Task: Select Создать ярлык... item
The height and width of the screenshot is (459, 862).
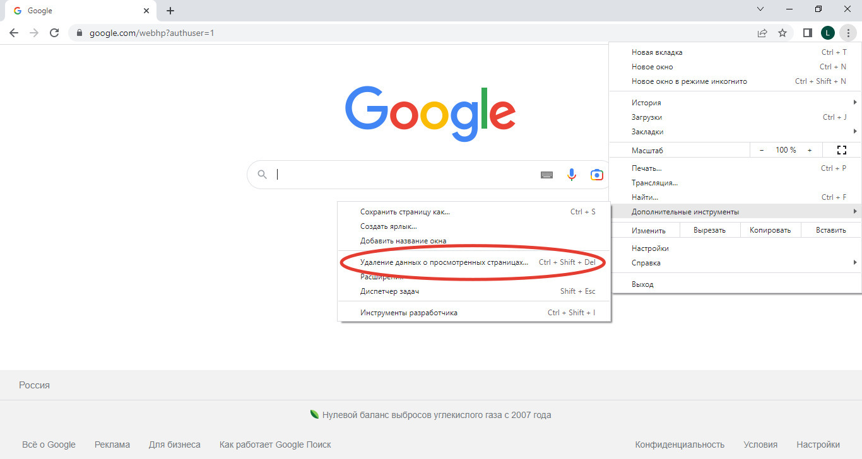Action: tap(474, 226)
